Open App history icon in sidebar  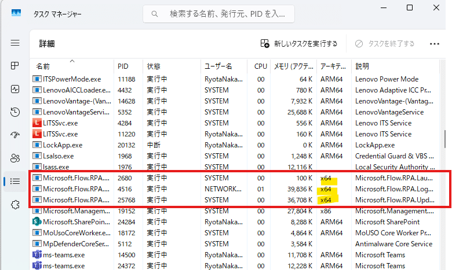pos(15,112)
